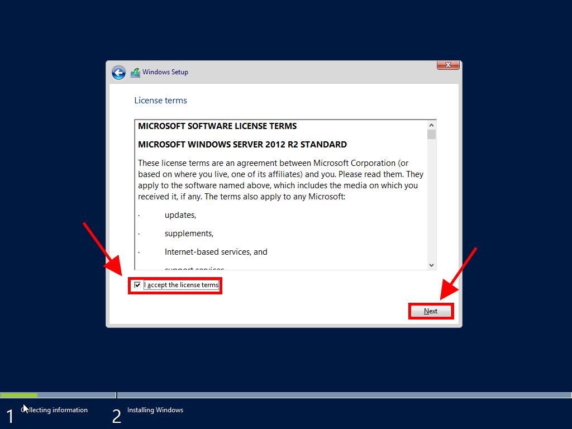This screenshot has height=429, width=572.
Task: Click the "supplements," list item
Action: pos(189,233)
